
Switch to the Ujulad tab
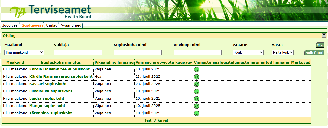pos(51,25)
